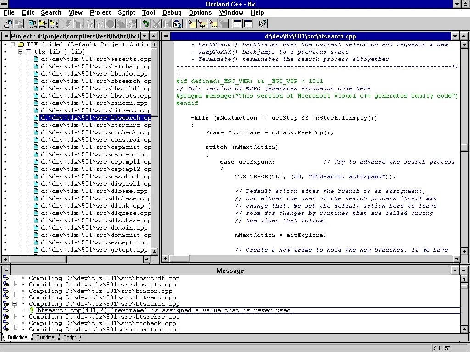This screenshot has width=470, height=352.
Task: Click the Build all toolbar icon
Action: coord(54,24)
